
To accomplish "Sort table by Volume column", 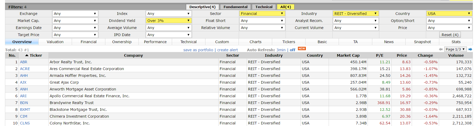I will point(456,55).
